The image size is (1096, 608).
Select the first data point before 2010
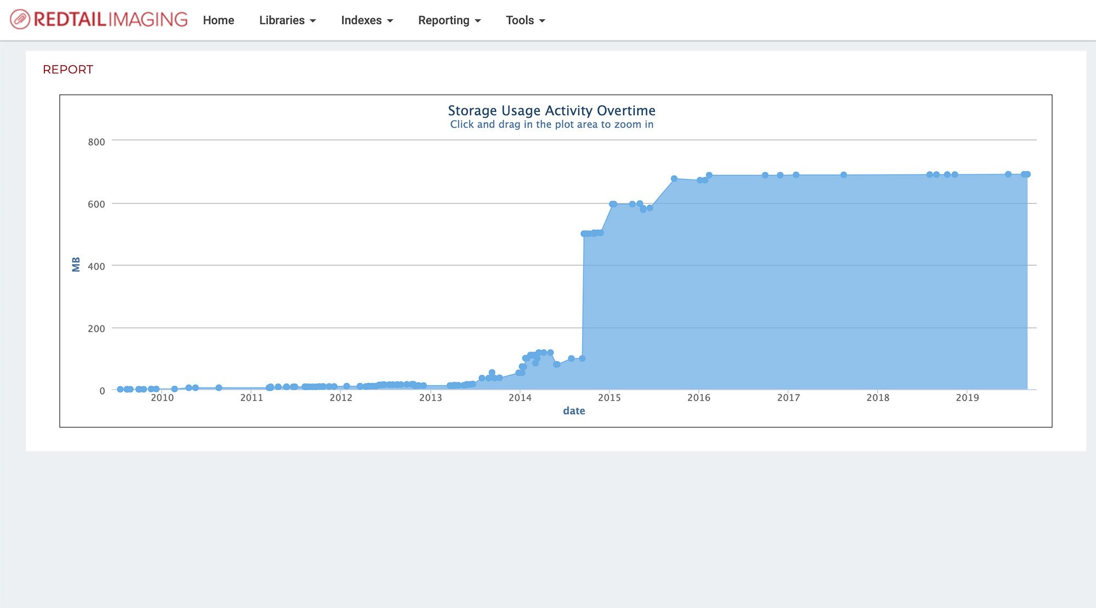(120, 389)
